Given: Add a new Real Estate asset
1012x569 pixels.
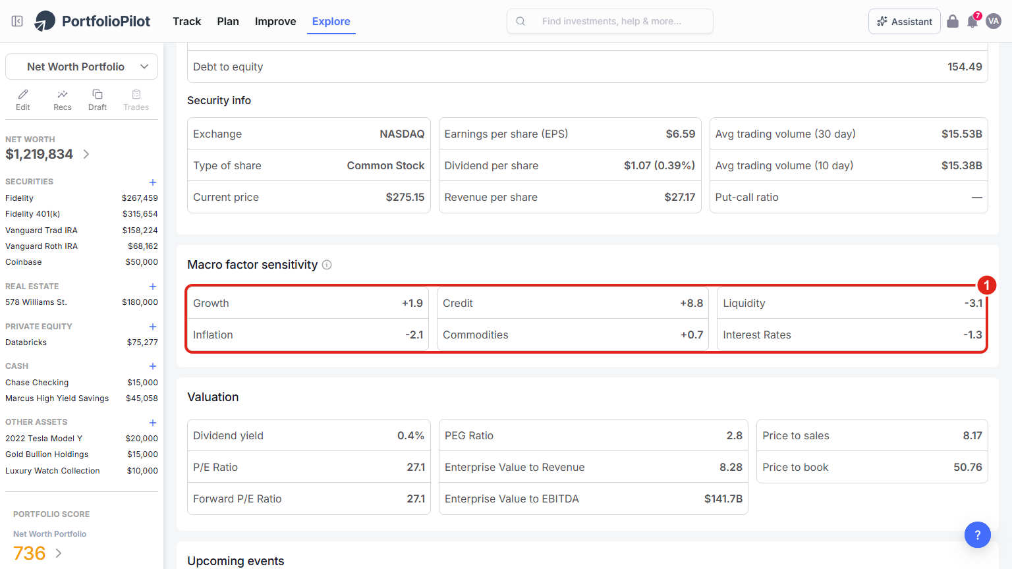Looking at the screenshot, I should (153, 286).
